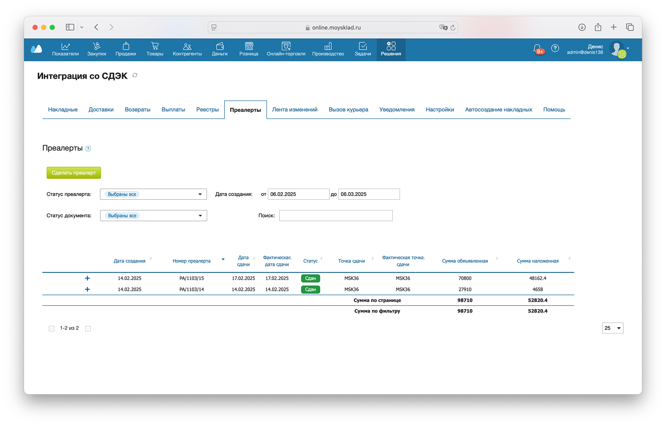Open the Деньги wallet icon

pos(219,46)
